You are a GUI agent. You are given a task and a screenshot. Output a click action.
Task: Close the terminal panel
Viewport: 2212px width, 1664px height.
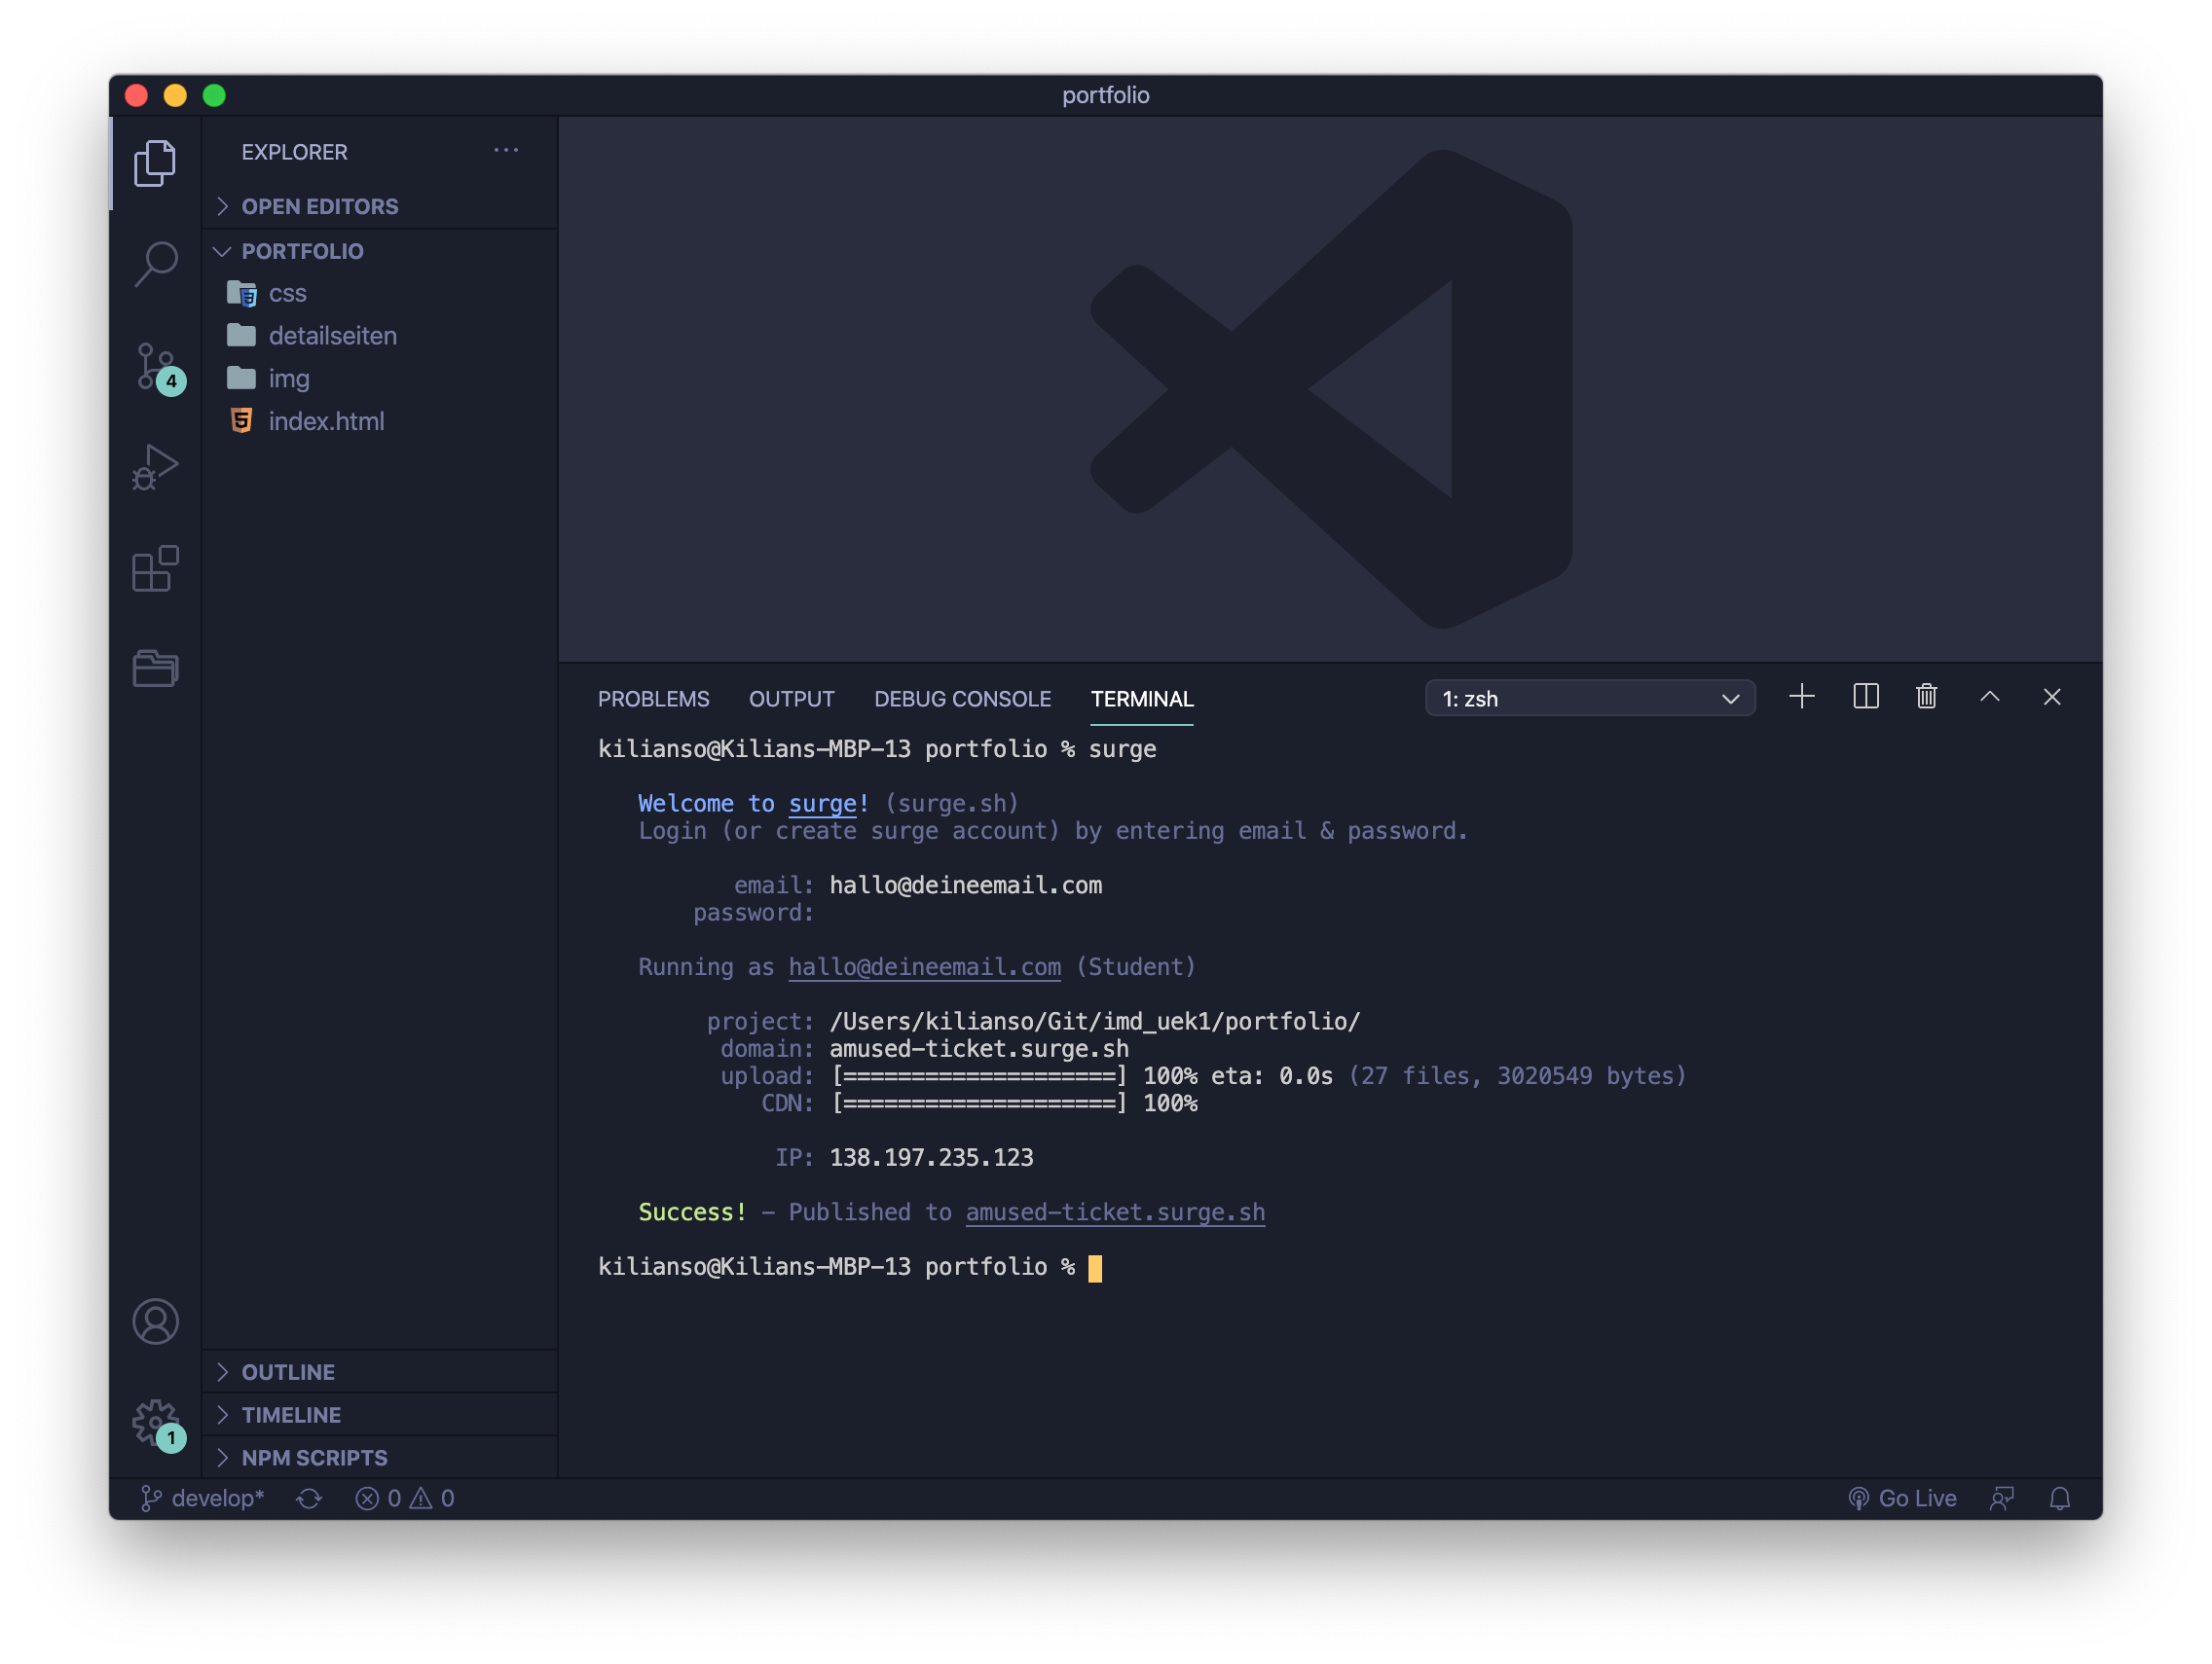pos(2051,697)
